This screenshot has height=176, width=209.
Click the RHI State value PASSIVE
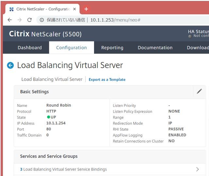pyautogui.click(x=176, y=129)
